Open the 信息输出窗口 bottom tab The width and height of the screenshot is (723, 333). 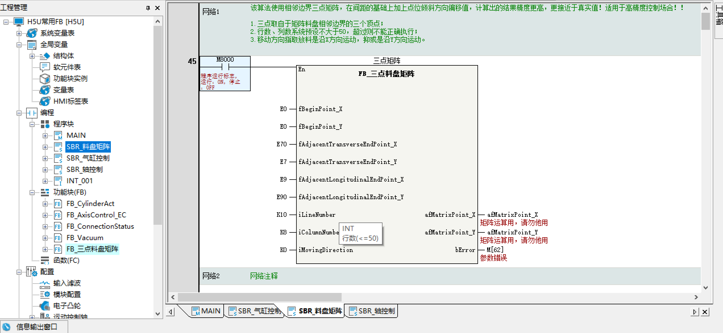point(34,327)
